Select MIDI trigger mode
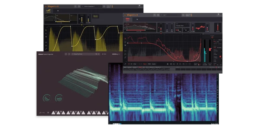The width and height of the screenshot is (259, 129). [x=149, y=64]
